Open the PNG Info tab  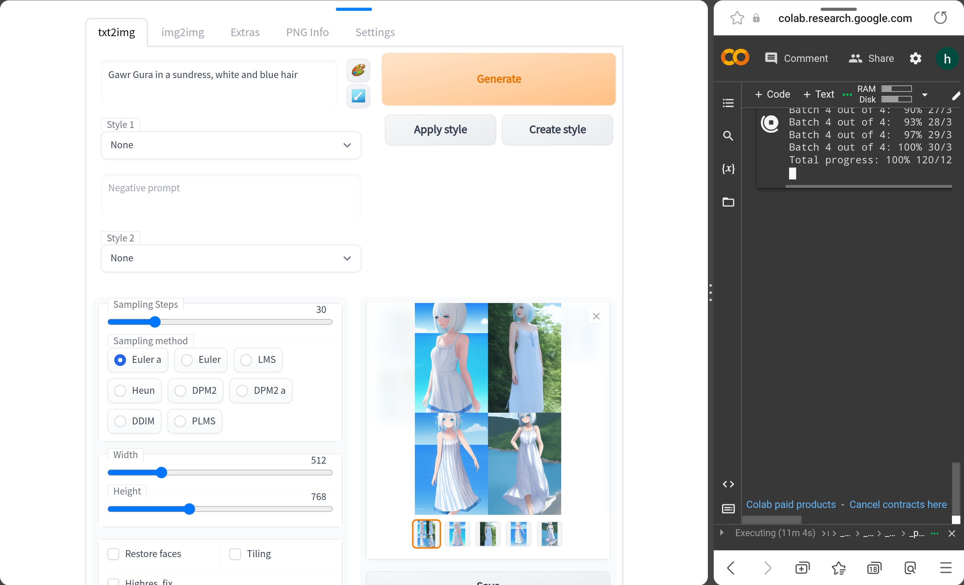[x=307, y=32]
